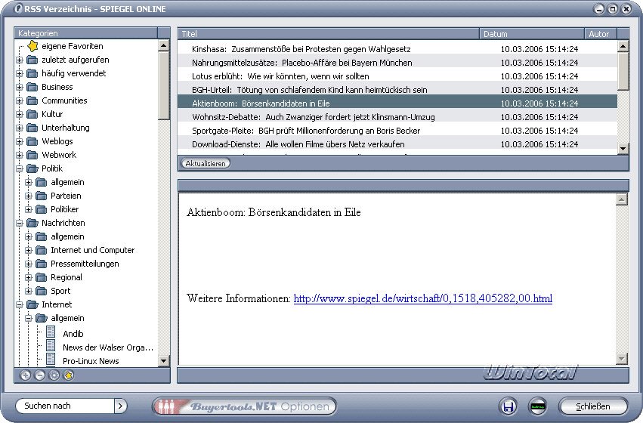Click the Pro-Linux News feed icon
This screenshot has height=423, width=643.
click(x=51, y=359)
